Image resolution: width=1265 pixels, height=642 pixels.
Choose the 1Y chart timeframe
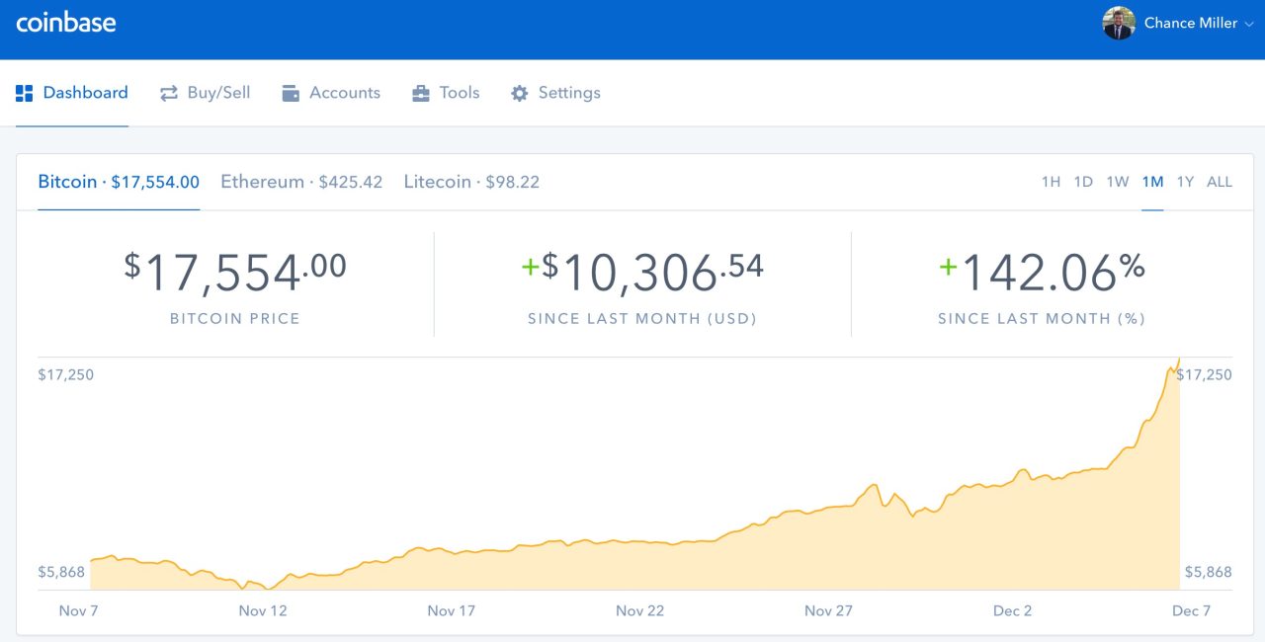coord(1185,182)
